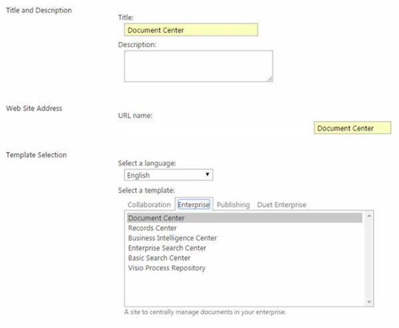Switch to the Collaboration template tab
This screenshot has height=328, width=399.
coord(148,205)
